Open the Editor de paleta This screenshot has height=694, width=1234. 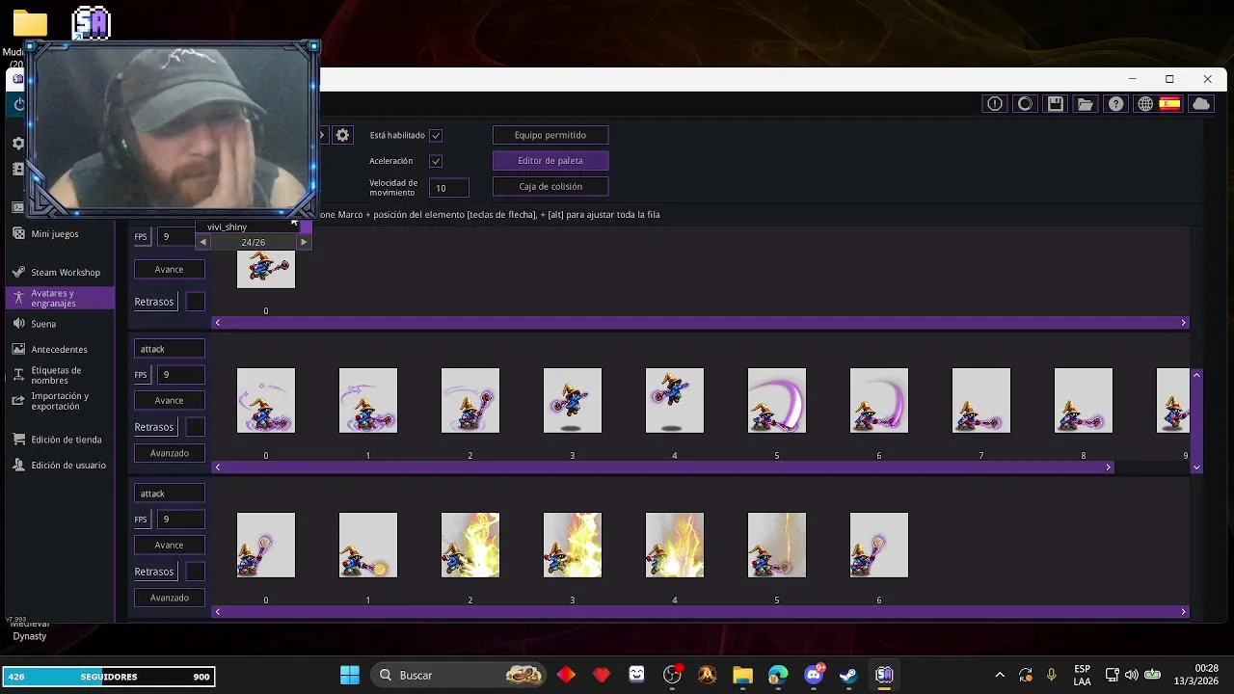coord(550,161)
